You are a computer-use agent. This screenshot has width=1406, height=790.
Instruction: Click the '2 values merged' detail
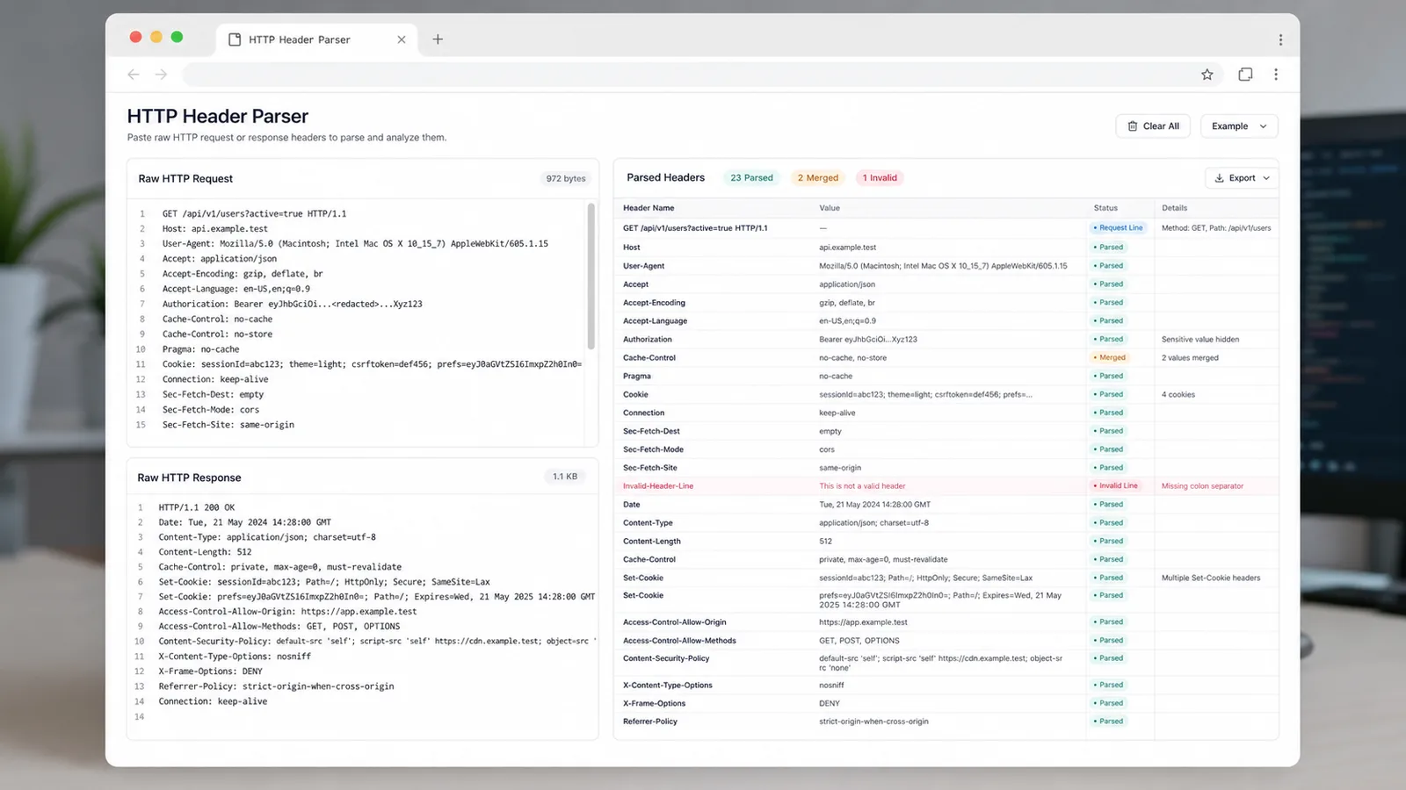1190,358
